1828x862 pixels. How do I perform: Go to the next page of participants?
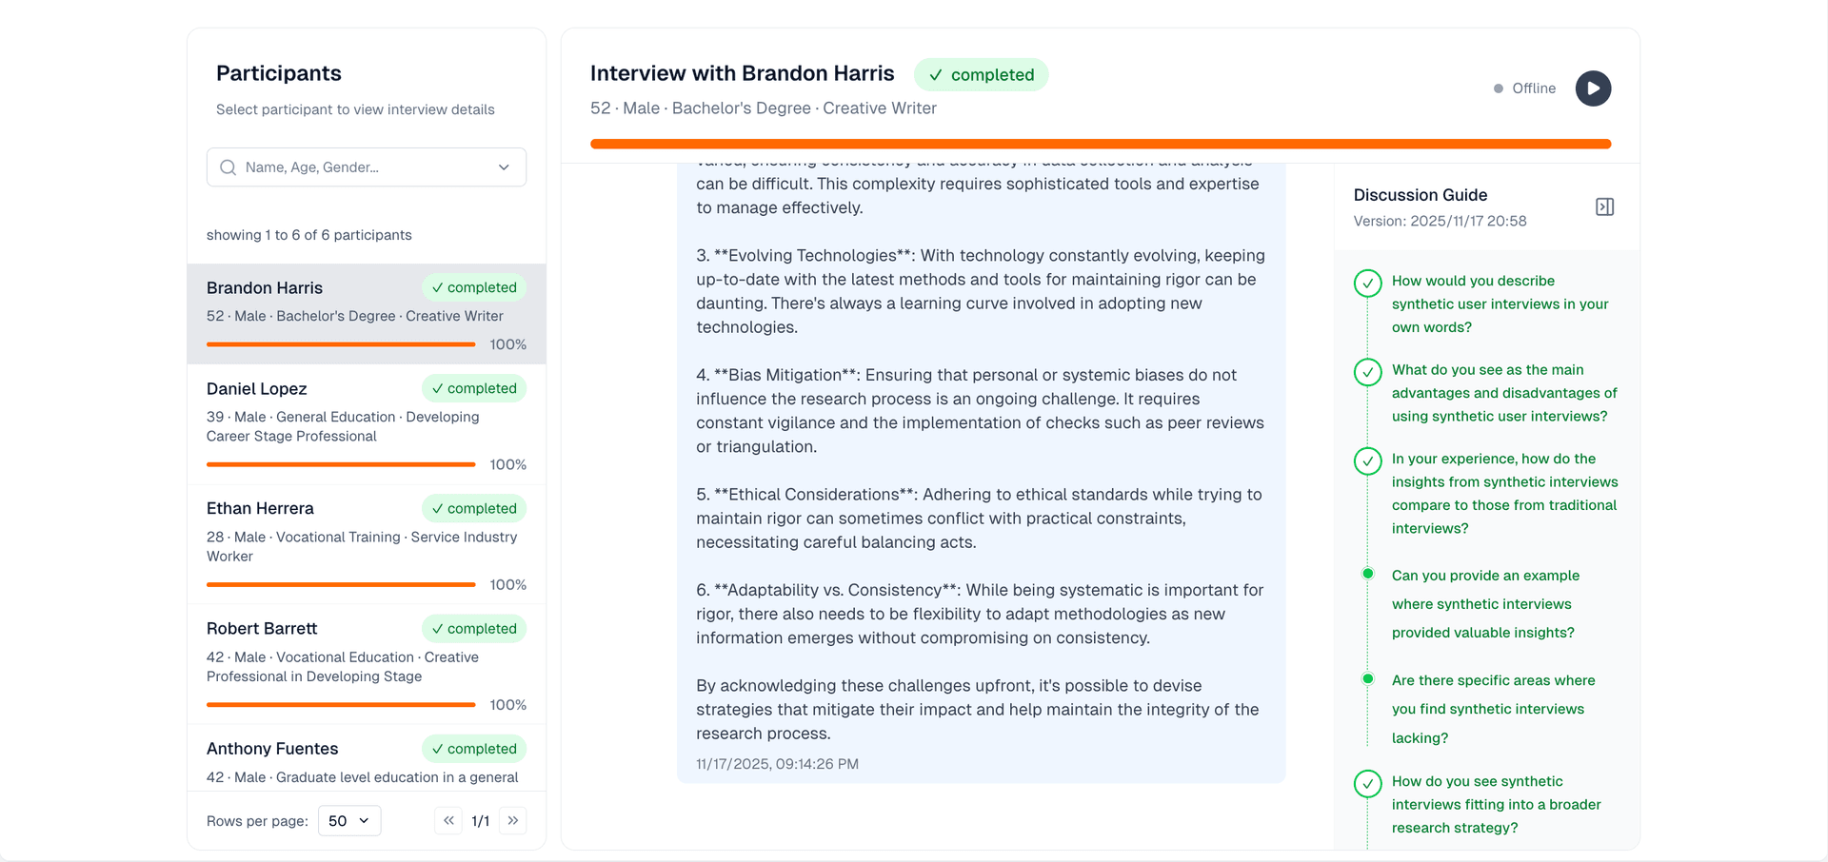coord(512,820)
